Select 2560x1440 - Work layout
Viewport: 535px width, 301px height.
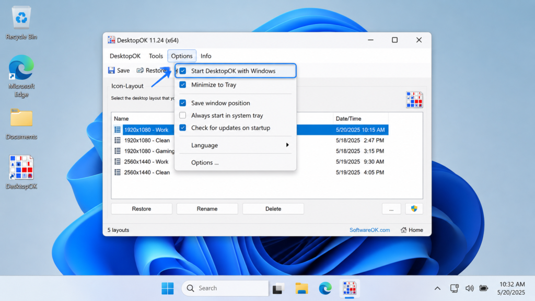click(x=146, y=161)
